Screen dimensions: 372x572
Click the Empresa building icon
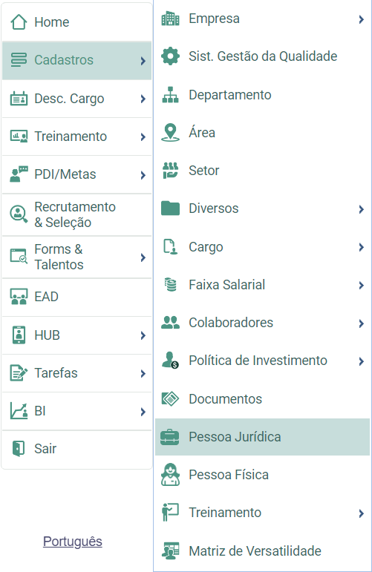click(170, 19)
